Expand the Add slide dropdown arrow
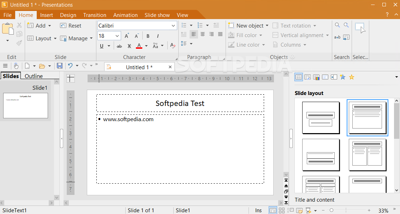The width and height of the screenshot is (400, 214). [x=49, y=26]
